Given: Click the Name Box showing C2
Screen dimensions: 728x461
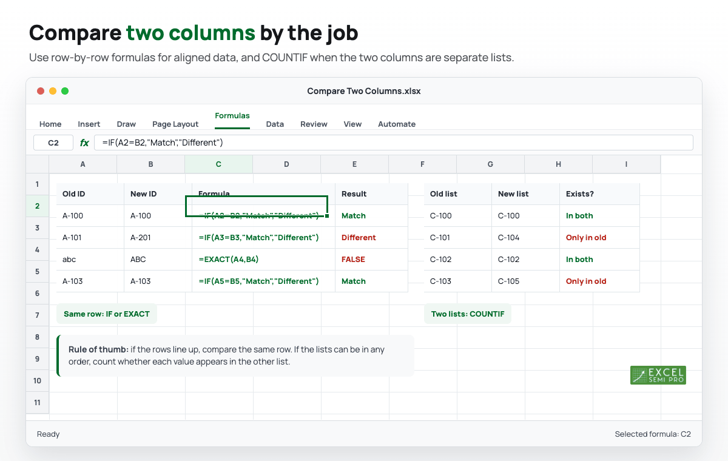Looking at the screenshot, I should pos(53,143).
